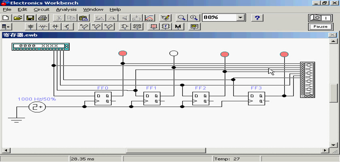Open the Logic Gates parts bin

pos(125,27)
